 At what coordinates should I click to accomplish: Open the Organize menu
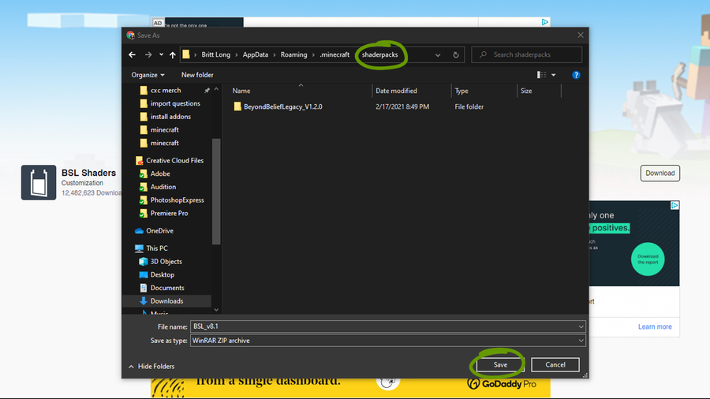pos(148,75)
